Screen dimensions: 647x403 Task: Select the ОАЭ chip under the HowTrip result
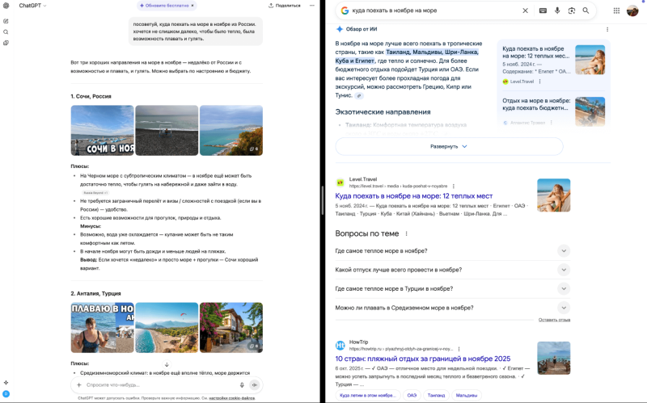tap(412, 395)
